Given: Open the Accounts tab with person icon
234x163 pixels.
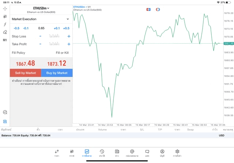Looking at the screenshot, I should 162,153.
